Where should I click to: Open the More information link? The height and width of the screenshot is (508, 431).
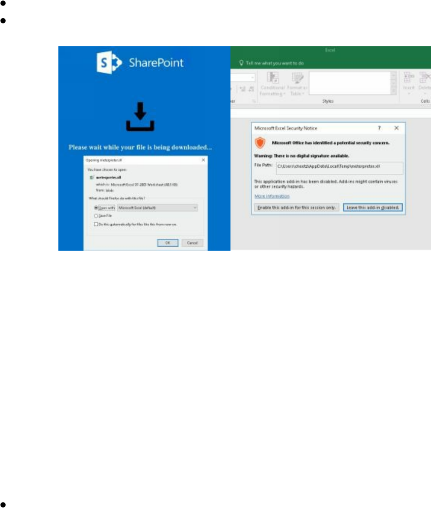point(272,196)
